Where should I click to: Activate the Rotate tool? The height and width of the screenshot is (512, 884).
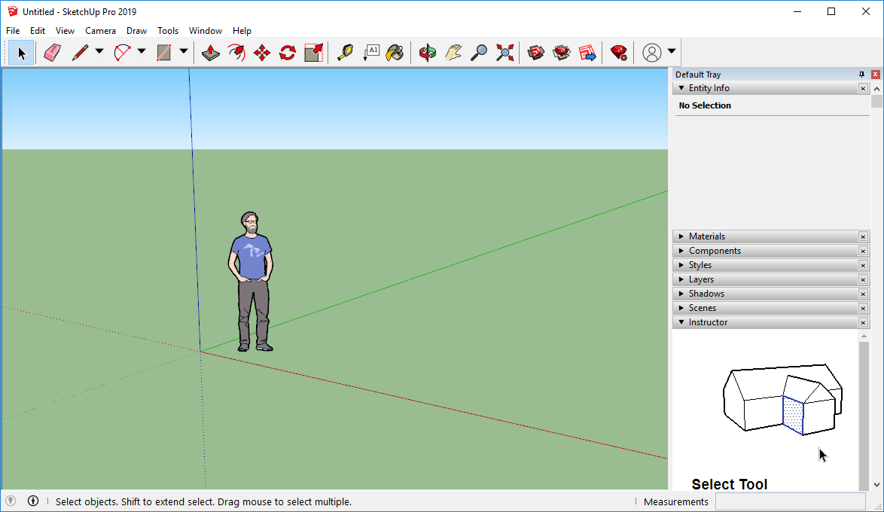(288, 53)
